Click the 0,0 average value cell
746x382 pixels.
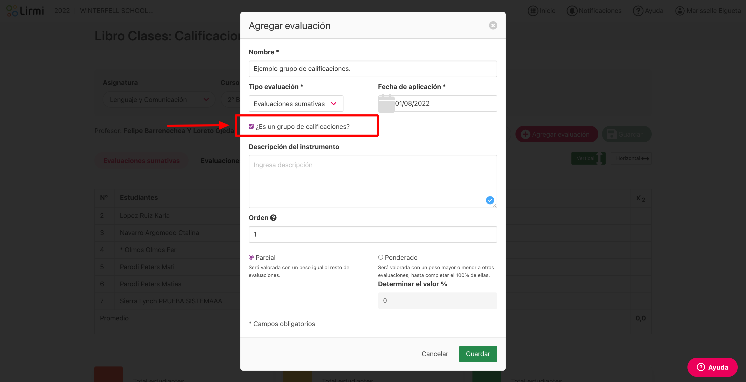pos(640,318)
